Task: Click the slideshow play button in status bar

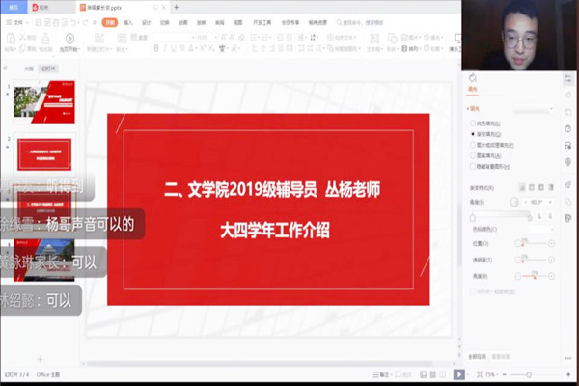Action: click(x=459, y=373)
